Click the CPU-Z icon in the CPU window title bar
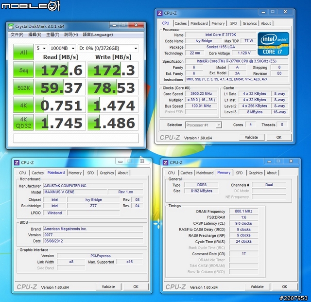311x302 pixels. point(159,13)
